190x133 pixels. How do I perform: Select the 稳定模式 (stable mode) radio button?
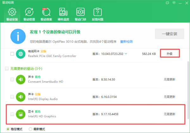pyautogui.click(x=8, y=129)
